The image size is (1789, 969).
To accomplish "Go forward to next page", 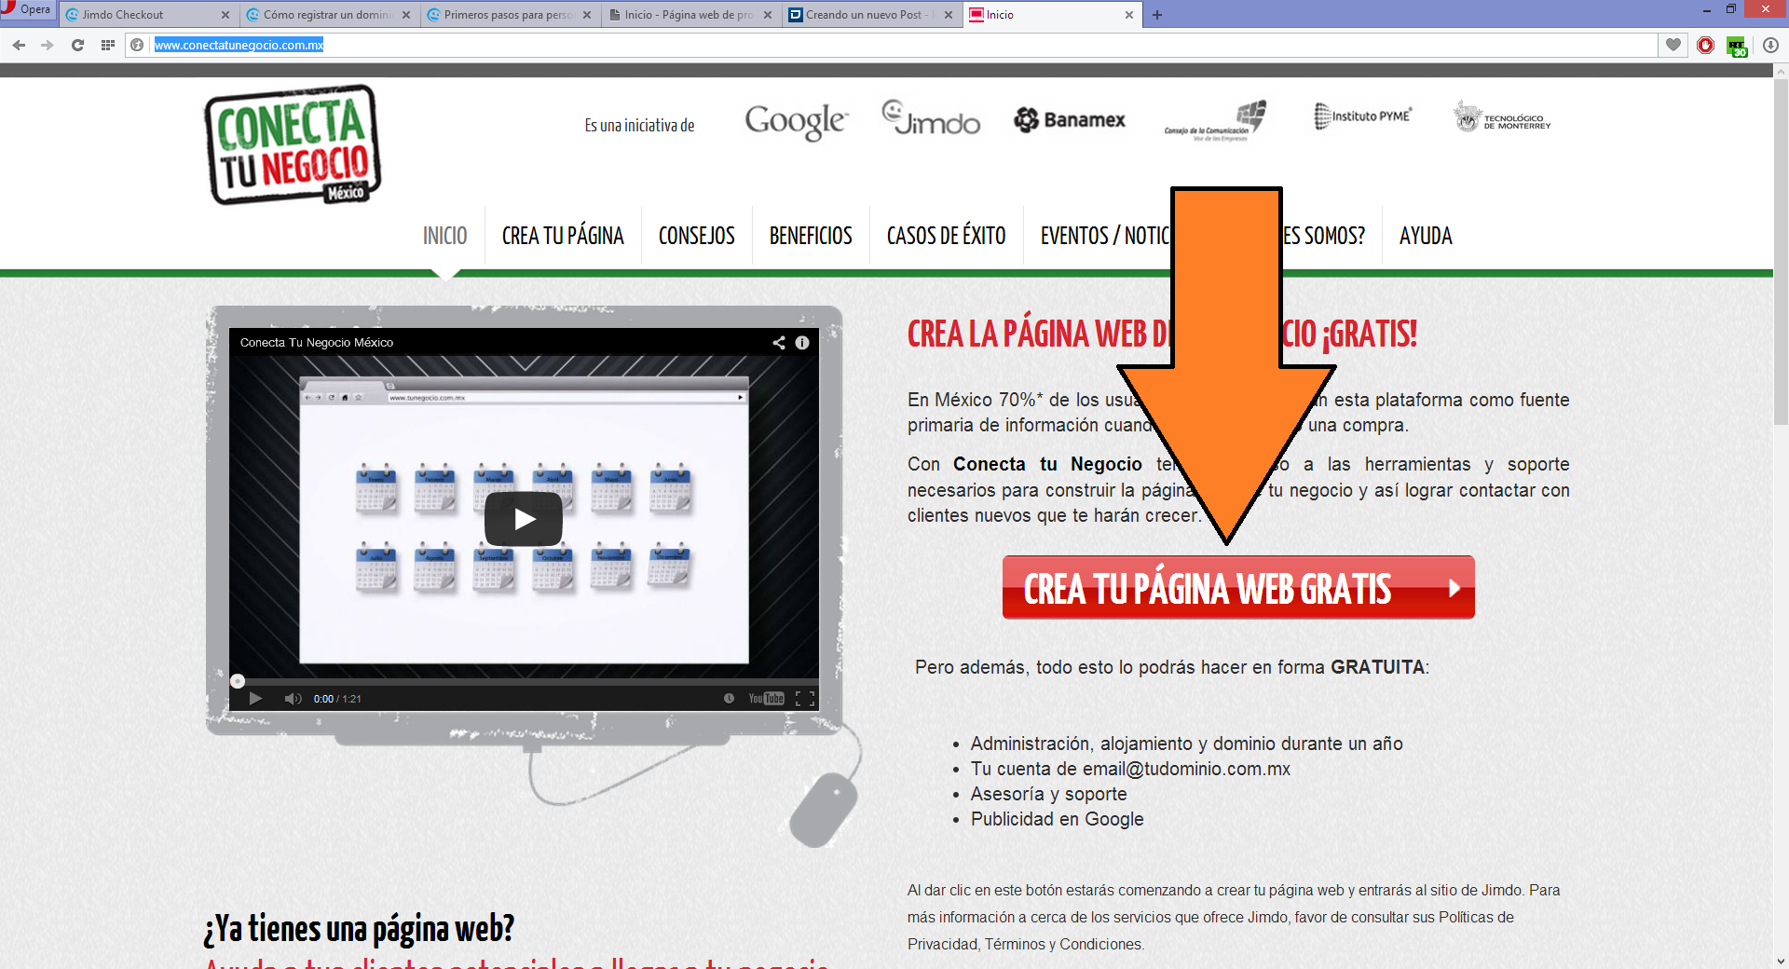I will point(48,45).
